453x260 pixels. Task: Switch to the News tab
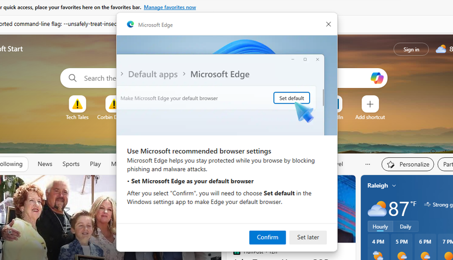[x=45, y=164]
